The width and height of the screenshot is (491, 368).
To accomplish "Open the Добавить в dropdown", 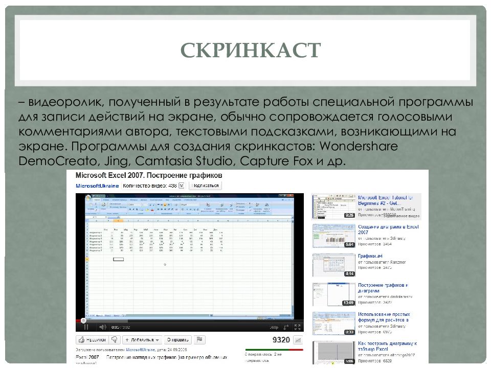I will 143,340.
